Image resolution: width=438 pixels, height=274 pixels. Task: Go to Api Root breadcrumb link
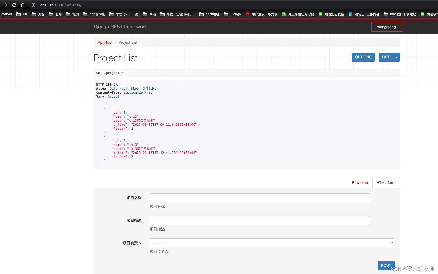pyautogui.click(x=105, y=42)
